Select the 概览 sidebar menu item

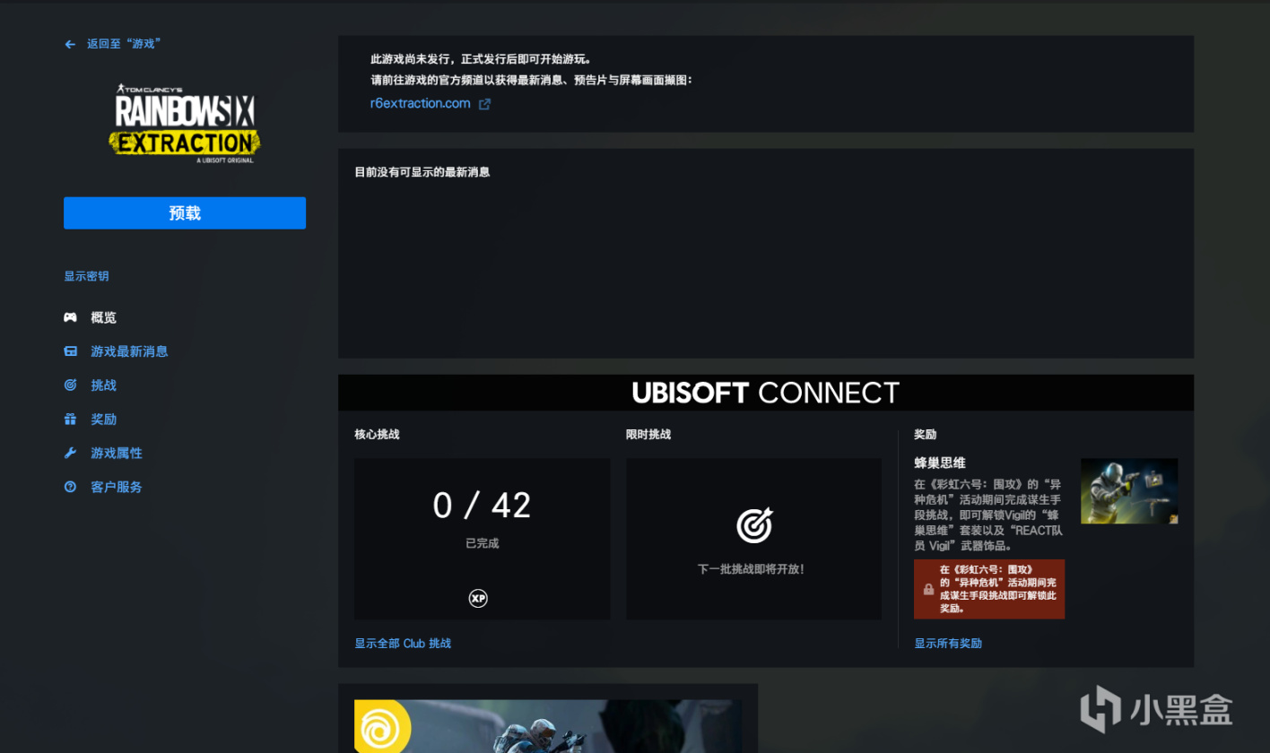point(103,317)
